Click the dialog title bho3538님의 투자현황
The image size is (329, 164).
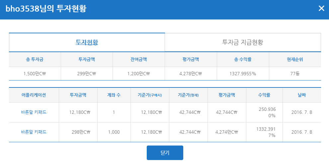click(x=46, y=9)
